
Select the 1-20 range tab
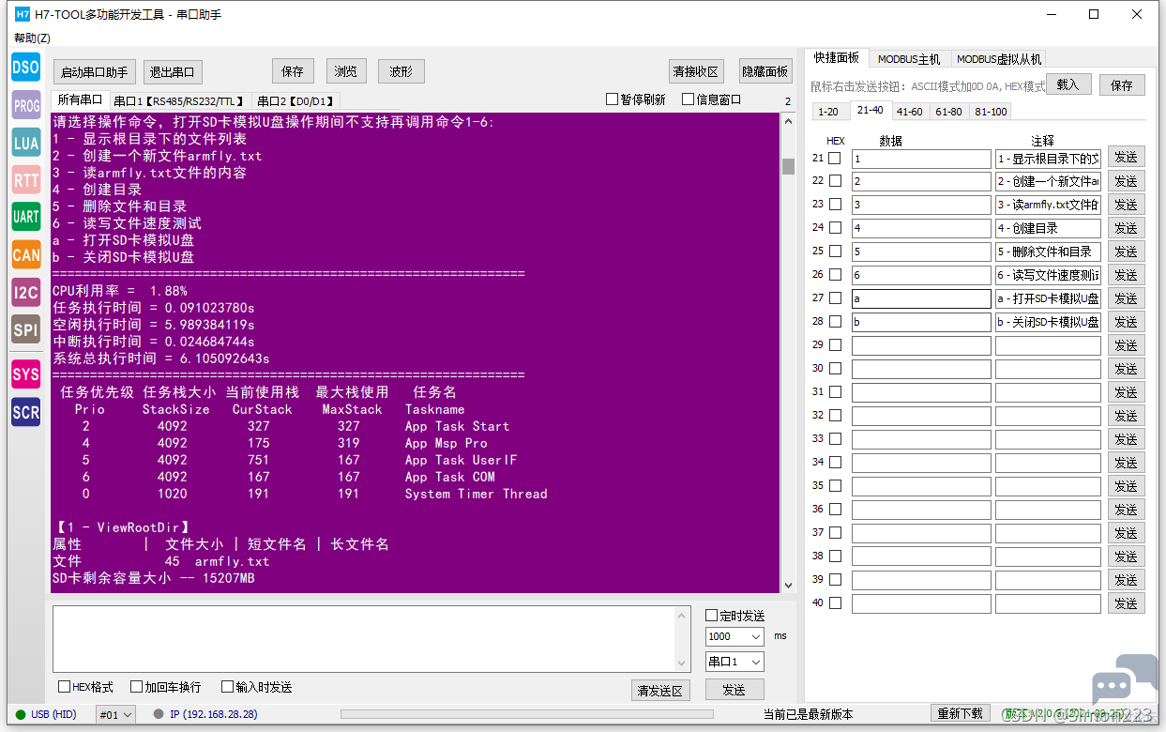[828, 111]
